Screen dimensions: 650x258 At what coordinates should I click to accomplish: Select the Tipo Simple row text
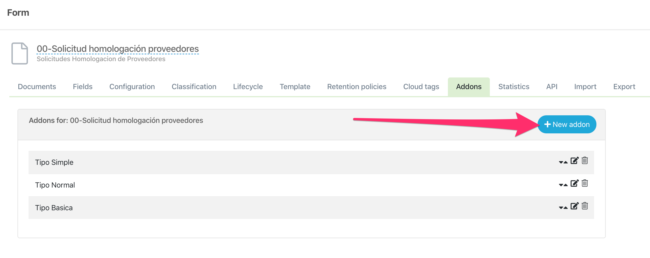pyautogui.click(x=54, y=162)
